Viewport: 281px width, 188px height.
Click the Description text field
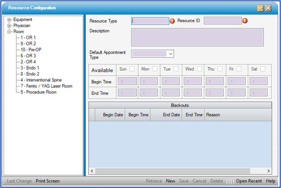pos(197,37)
